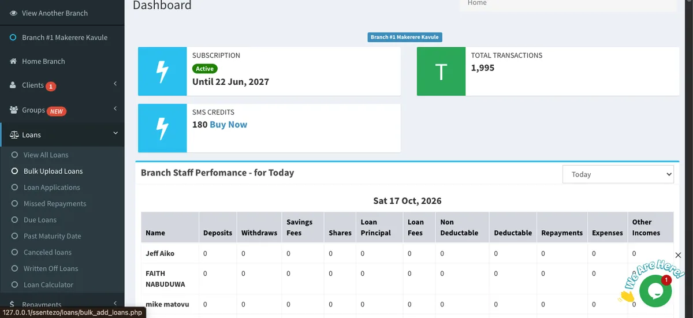693x318 pixels.
Task: Click the person icon beside Clients
Action: 13,85
